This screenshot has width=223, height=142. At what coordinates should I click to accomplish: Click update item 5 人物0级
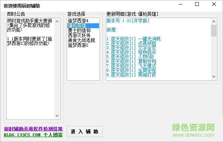click(130, 57)
